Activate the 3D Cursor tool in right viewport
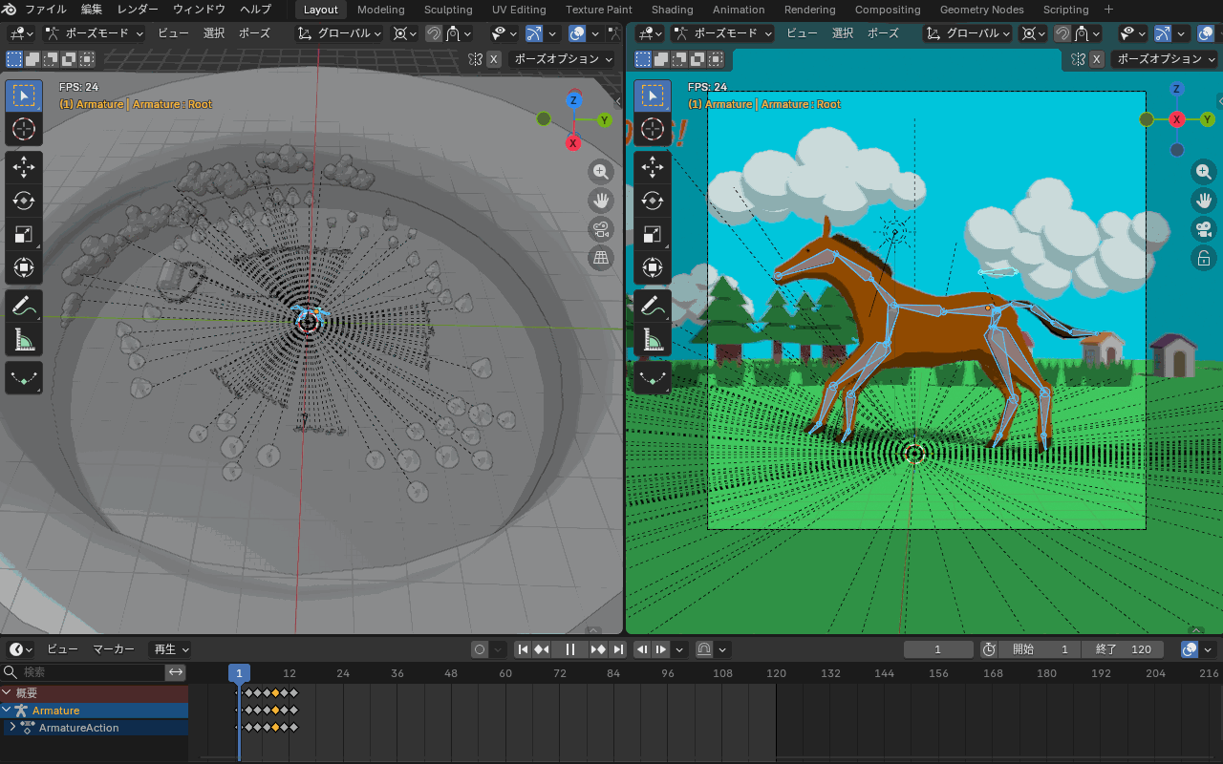Image resolution: width=1223 pixels, height=764 pixels. [x=653, y=129]
